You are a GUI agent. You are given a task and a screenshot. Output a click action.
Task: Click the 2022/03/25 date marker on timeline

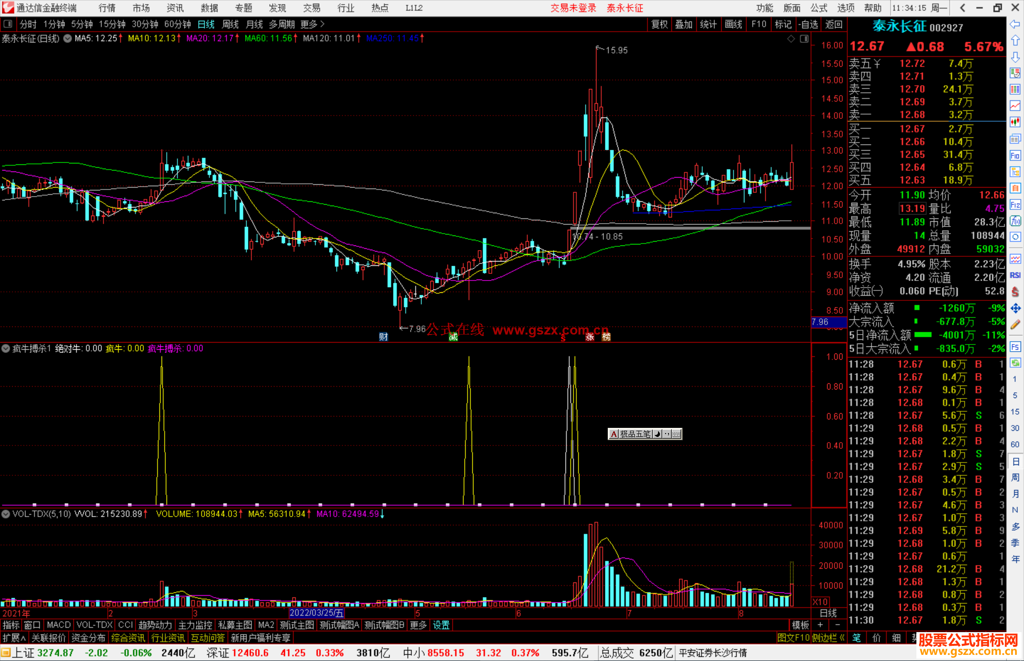click(x=316, y=613)
